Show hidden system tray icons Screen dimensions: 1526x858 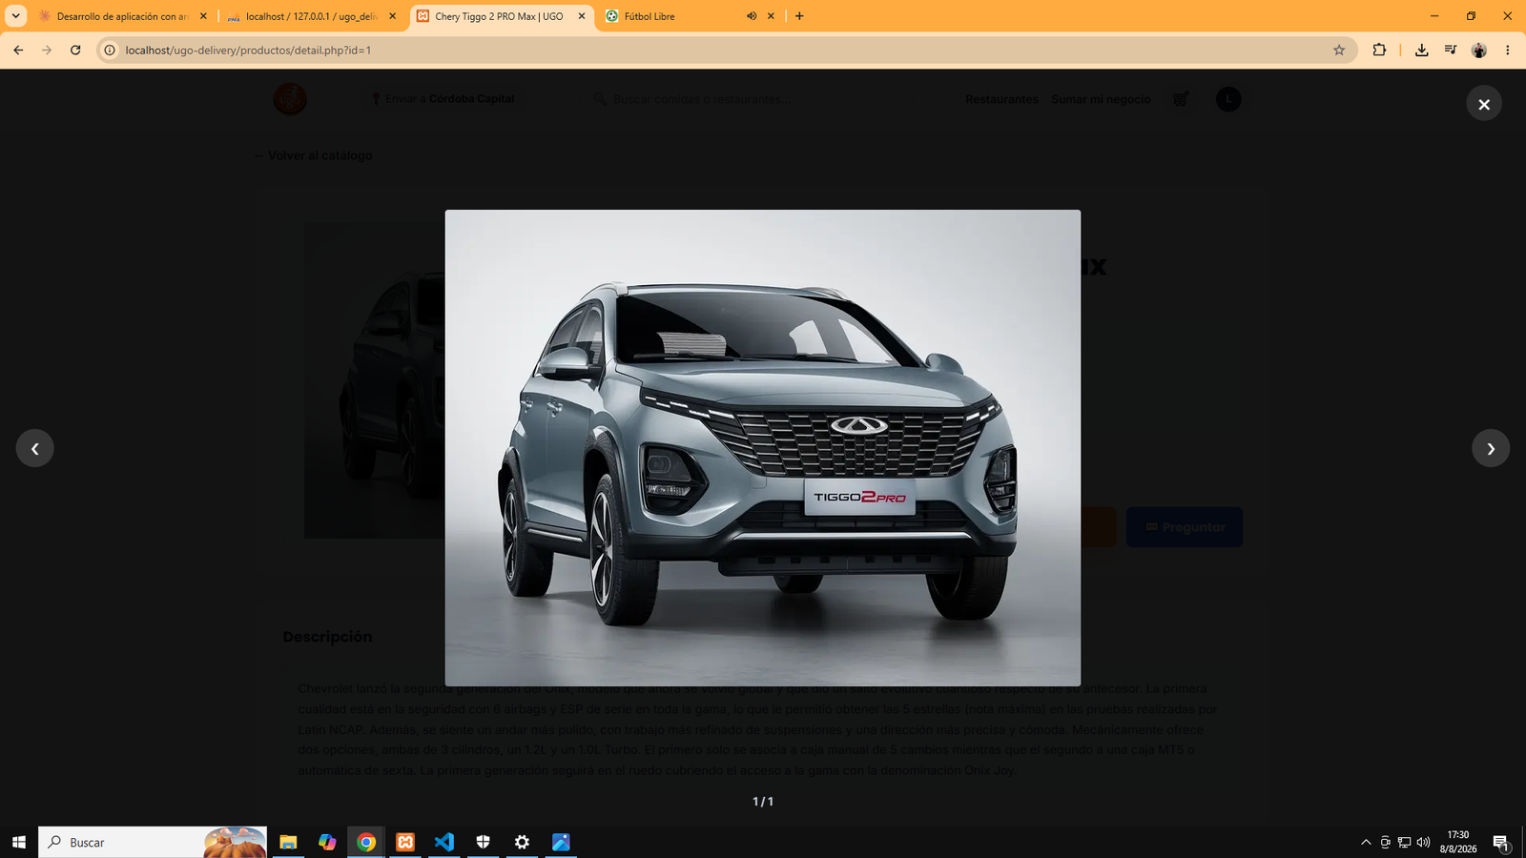coord(1366,842)
